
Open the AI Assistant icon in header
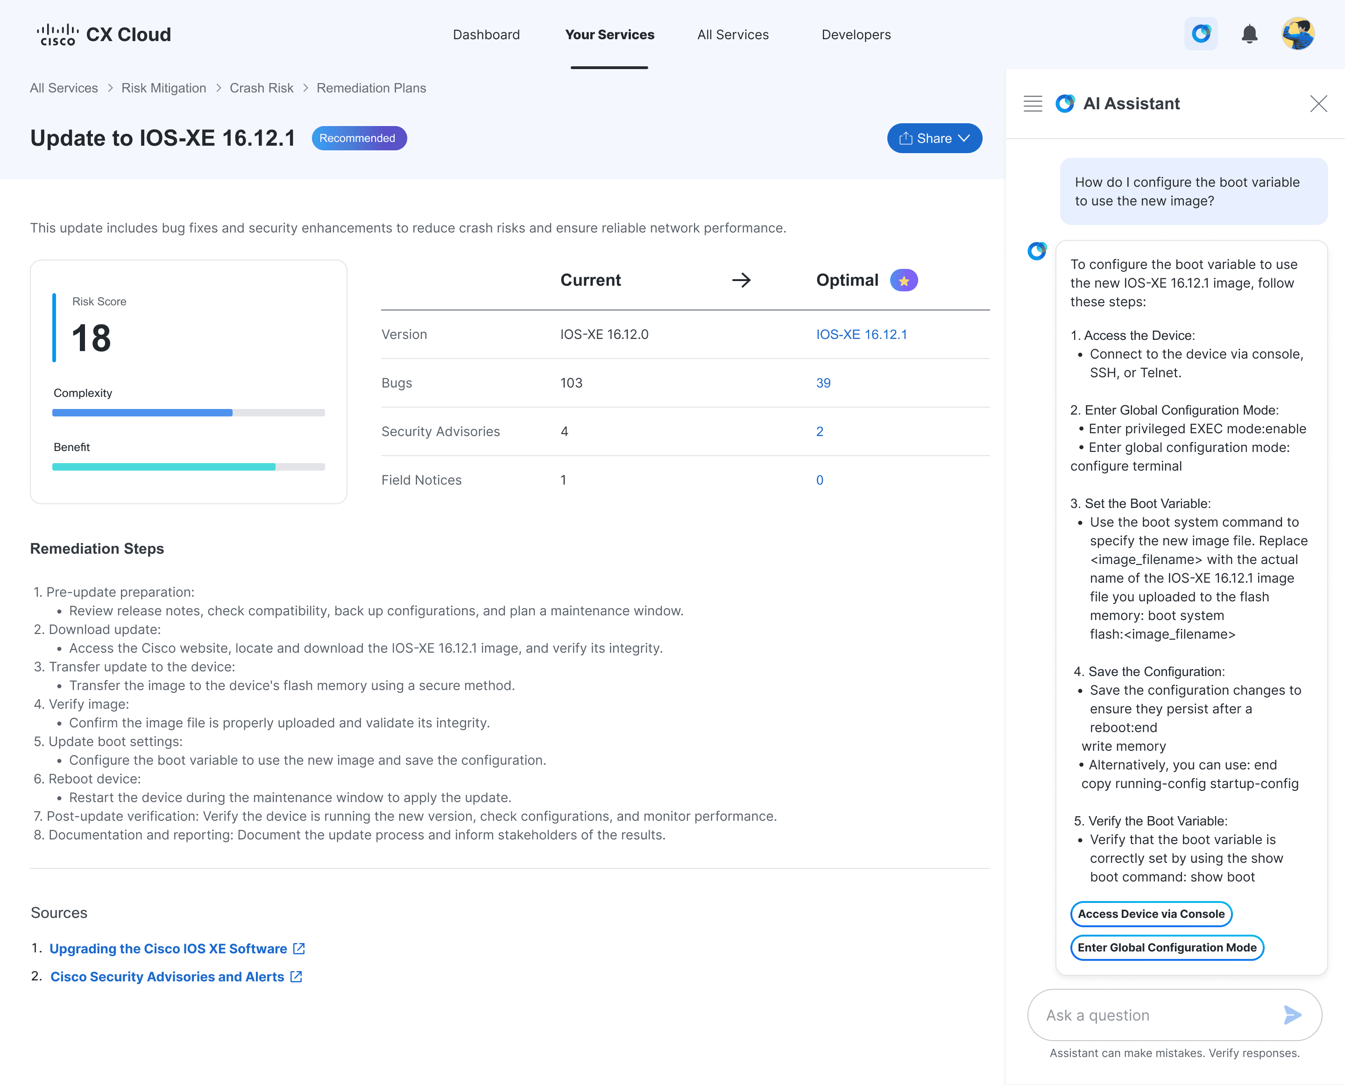pyautogui.click(x=1201, y=34)
